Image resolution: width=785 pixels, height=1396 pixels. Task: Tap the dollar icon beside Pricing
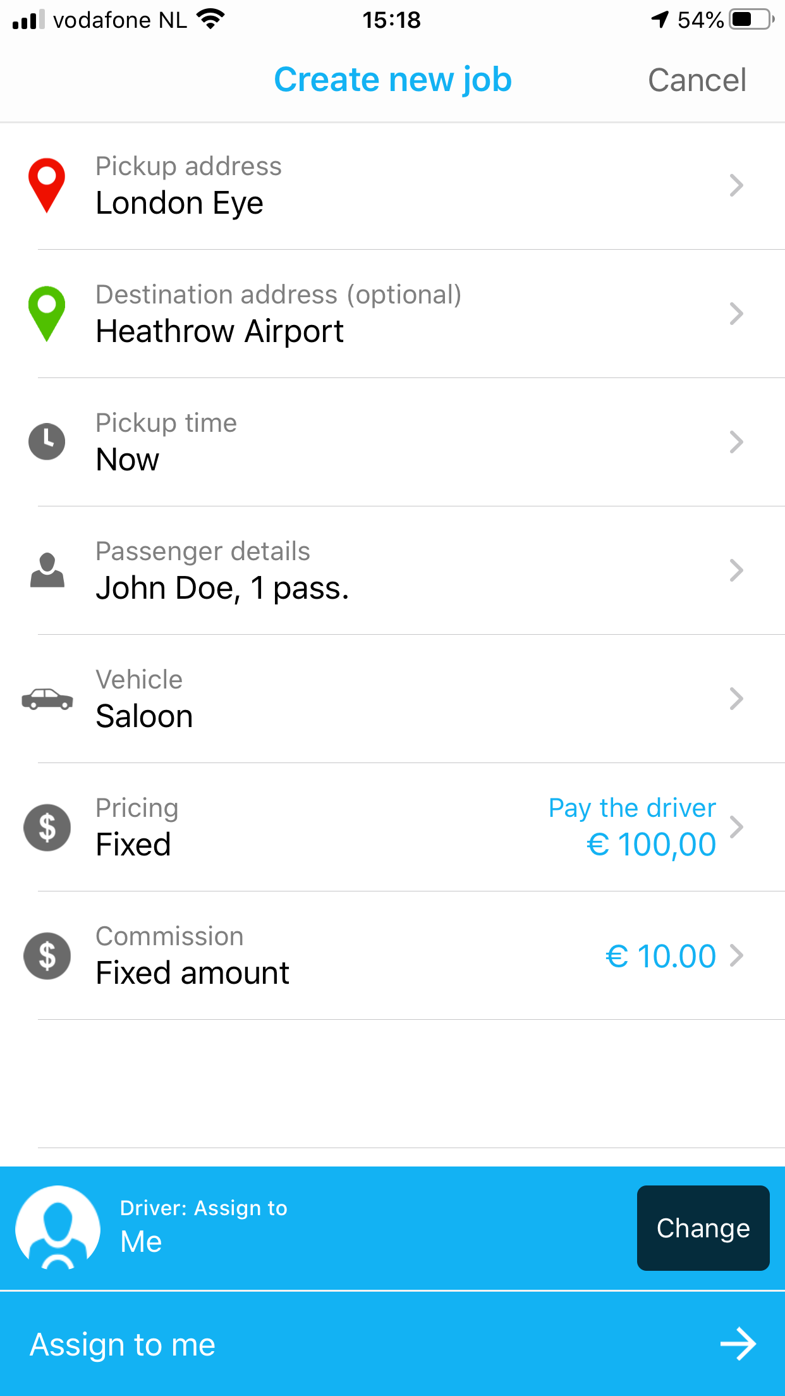pos(47,827)
